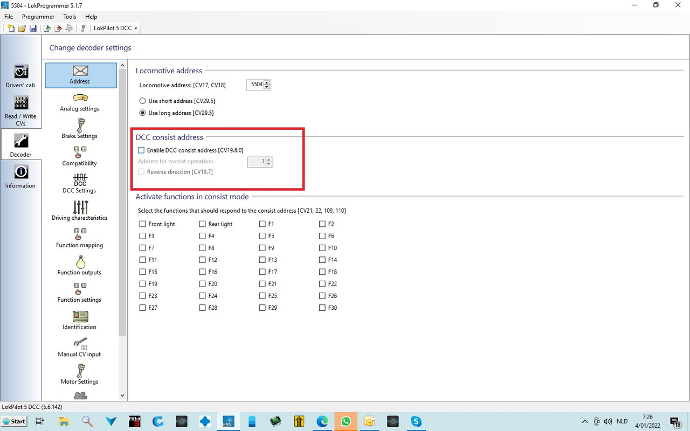Check the Front light consist function

coord(142,224)
